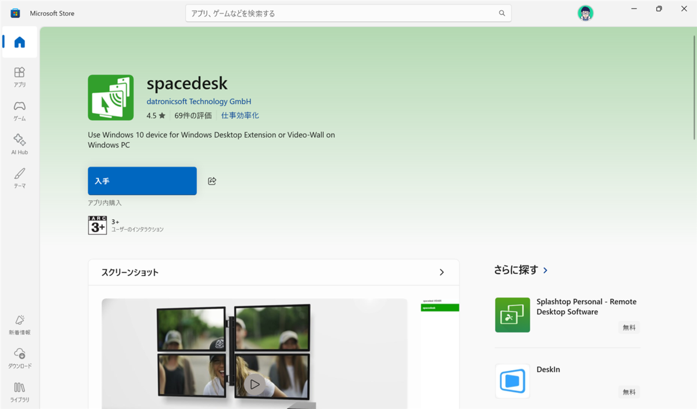Image resolution: width=697 pixels, height=409 pixels.
Task: Go to Home in the sidebar
Action: 20,42
